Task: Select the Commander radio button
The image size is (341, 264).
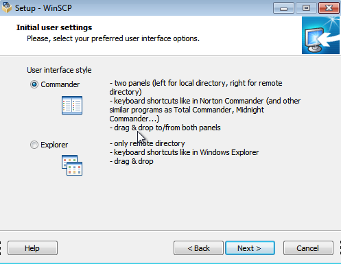Action: tap(34, 84)
